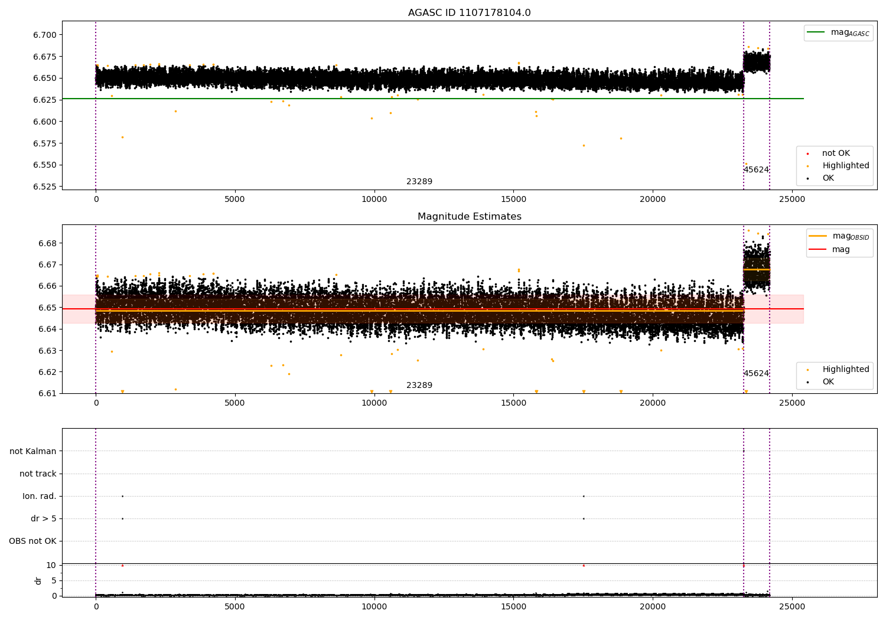Click the plot title AGASC ID 1107178104.0

pos(469,13)
